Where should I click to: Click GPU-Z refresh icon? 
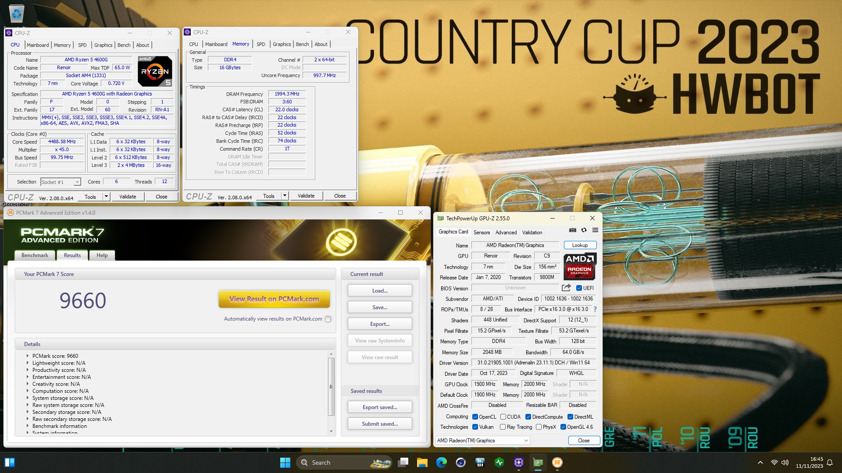click(584, 230)
